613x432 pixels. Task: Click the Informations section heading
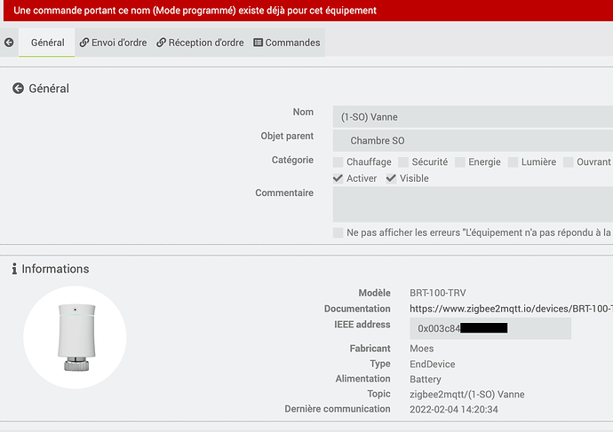click(x=55, y=269)
